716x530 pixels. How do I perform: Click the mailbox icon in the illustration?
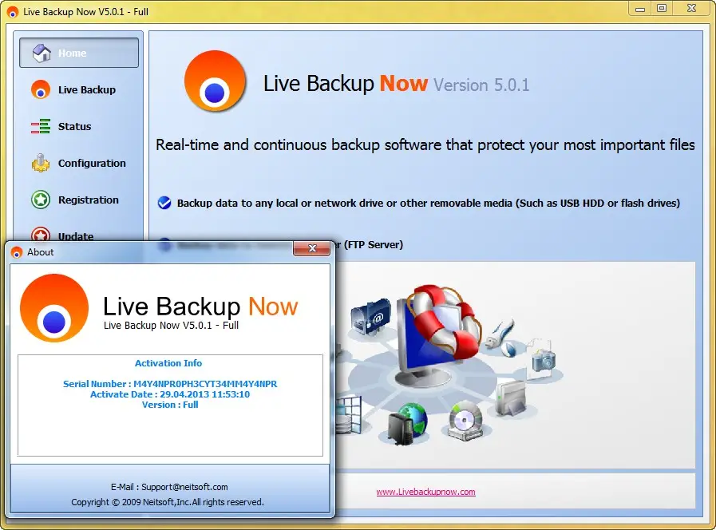(x=371, y=316)
